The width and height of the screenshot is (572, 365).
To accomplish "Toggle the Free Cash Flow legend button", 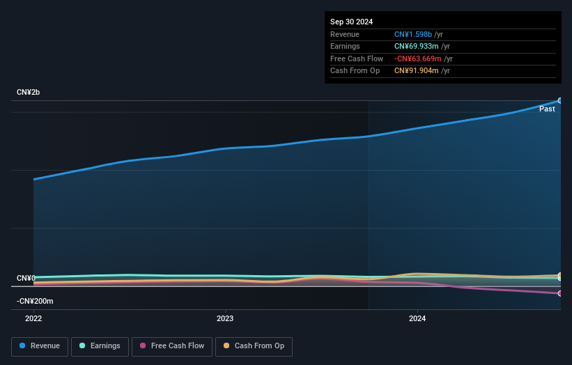I will [172, 346].
